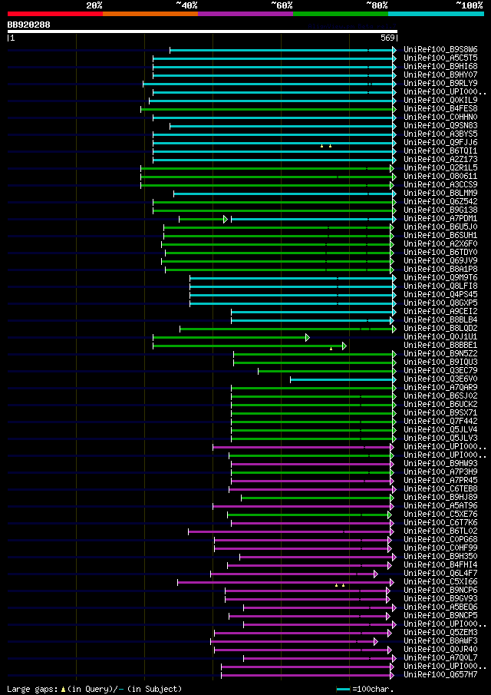Select the UniRef100_C5XI66 label

coord(440,581)
